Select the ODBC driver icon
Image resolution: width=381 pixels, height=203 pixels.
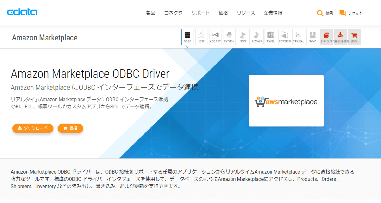(x=187, y=37)
